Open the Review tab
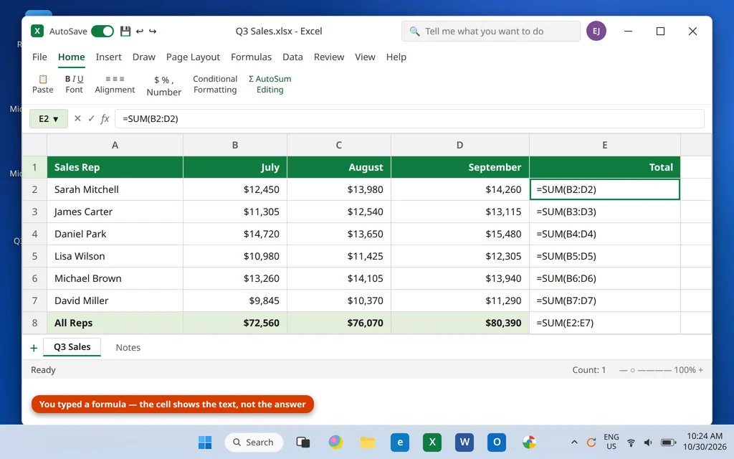The width and height of the screenshot is (734, 459). click(x=328, y=57)
